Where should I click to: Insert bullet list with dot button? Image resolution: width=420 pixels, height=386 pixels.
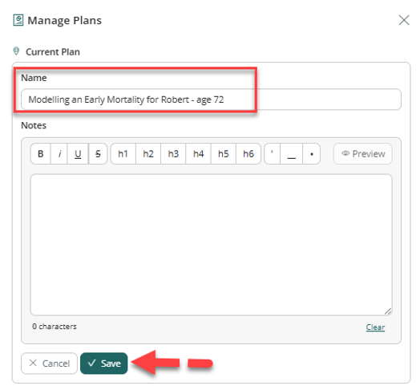point(312,154)
